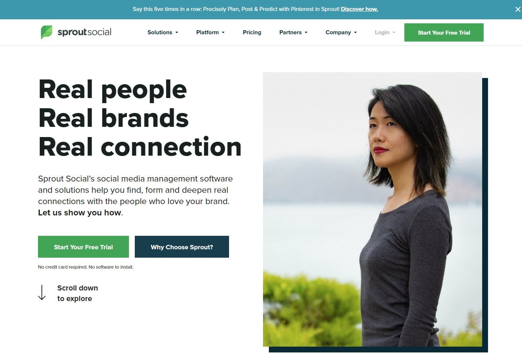
Task: Open the Partners dropdown caret
Action: tap(306, 32)
